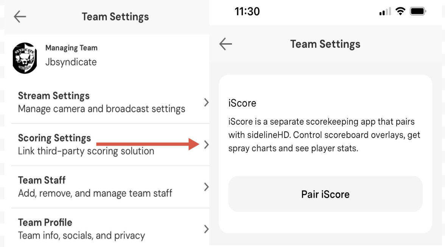Viewport: 445px width, 247px height.
Task: Tap the iScore card heading
Action: (242, 103)
